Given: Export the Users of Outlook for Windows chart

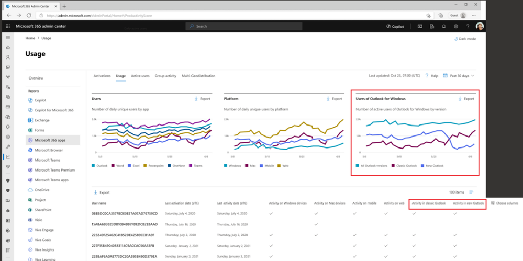Looking at the screenshot, I should pos(466,99).
